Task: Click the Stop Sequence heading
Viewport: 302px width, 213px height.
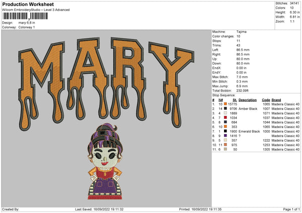Action: click(224, 94)
